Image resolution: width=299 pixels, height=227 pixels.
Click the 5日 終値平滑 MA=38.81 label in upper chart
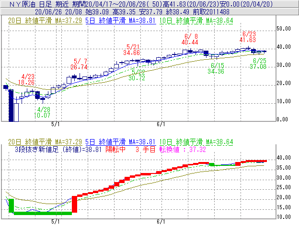(x=121, y=21)
